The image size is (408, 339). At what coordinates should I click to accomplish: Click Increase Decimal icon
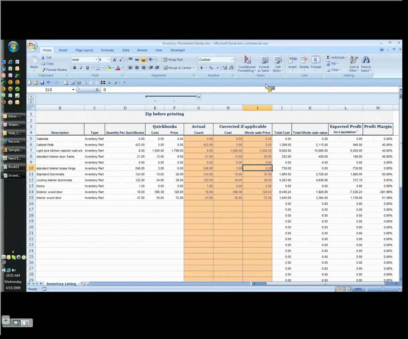tap(225, 68)
